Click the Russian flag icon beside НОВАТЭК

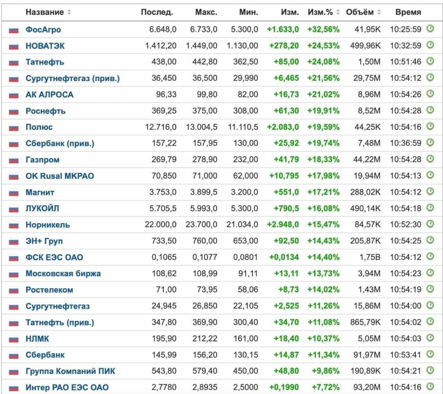click(x=13, y=46)
